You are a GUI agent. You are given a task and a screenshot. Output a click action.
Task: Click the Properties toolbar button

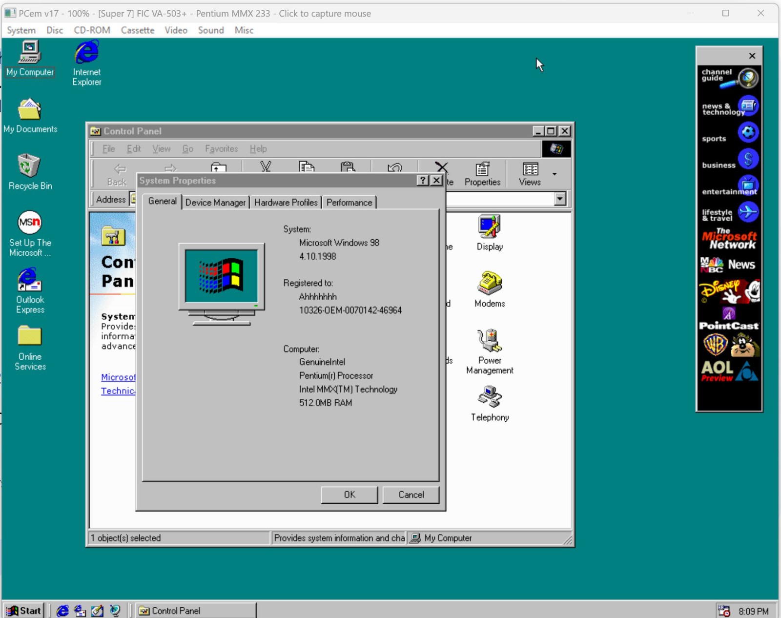click(x=482, y=174)
